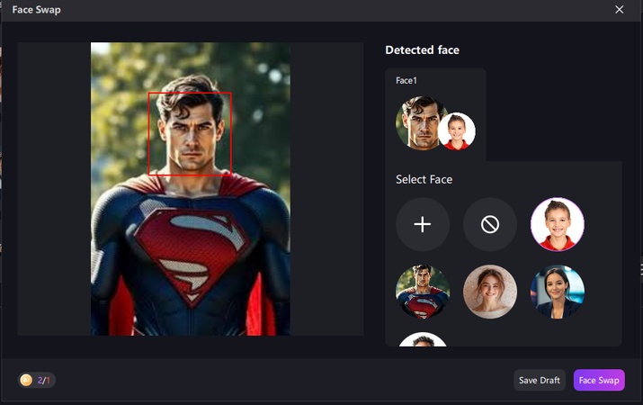Select the superhero thumbnail under Select Face
The width and height of the screenshot is (643, 405).
pyautogui.click(x=423, y=292)
